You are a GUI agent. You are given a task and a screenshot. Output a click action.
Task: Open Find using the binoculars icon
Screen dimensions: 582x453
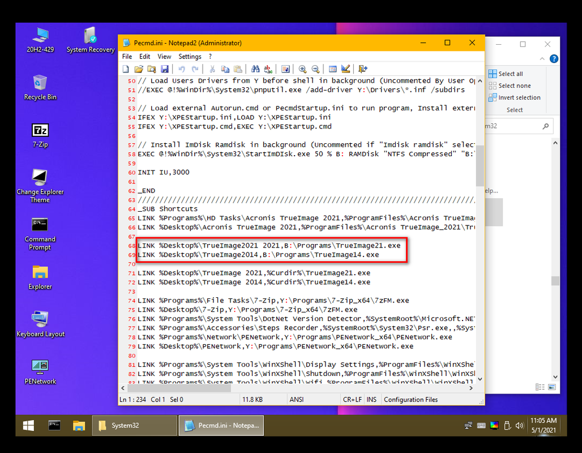tap(255, 69)
